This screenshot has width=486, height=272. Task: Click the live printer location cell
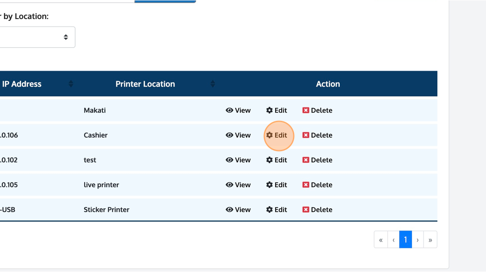(102, 185)
